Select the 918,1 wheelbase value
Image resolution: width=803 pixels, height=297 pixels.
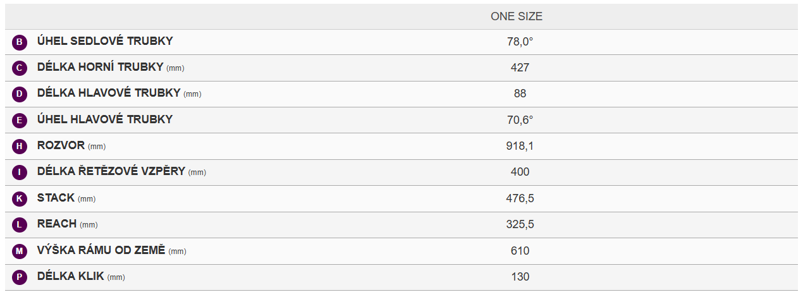coord(520,146)
